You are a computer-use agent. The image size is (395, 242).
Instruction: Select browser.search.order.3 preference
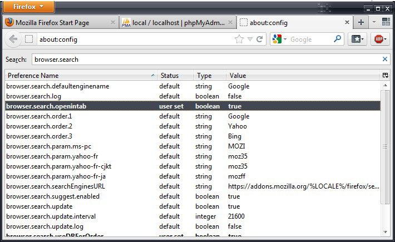(192, 136)
